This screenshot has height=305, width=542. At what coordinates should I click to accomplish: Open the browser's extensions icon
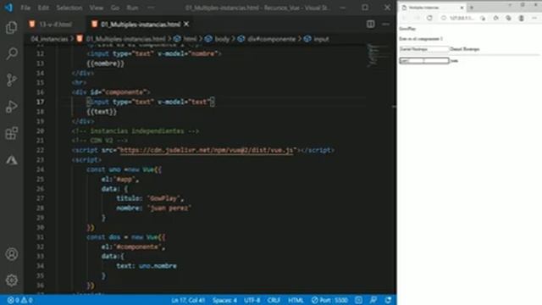pyautogui.click(x=495, y=18)
